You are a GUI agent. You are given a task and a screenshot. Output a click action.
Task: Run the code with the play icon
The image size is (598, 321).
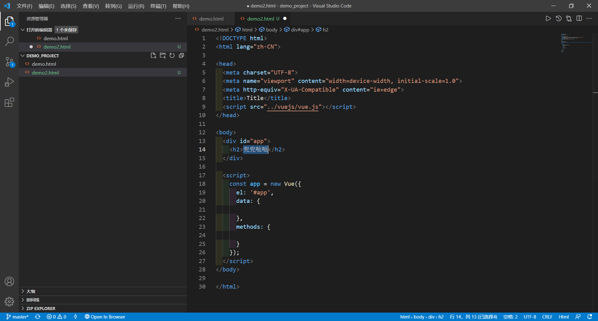[x=548, y=18]
